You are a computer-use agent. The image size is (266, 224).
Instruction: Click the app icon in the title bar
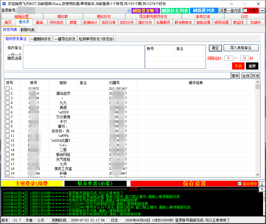coord(4,4)
